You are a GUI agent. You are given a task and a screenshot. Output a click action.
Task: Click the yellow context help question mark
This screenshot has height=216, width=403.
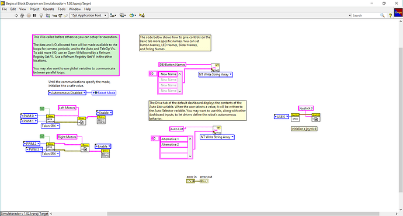(390, 15)
